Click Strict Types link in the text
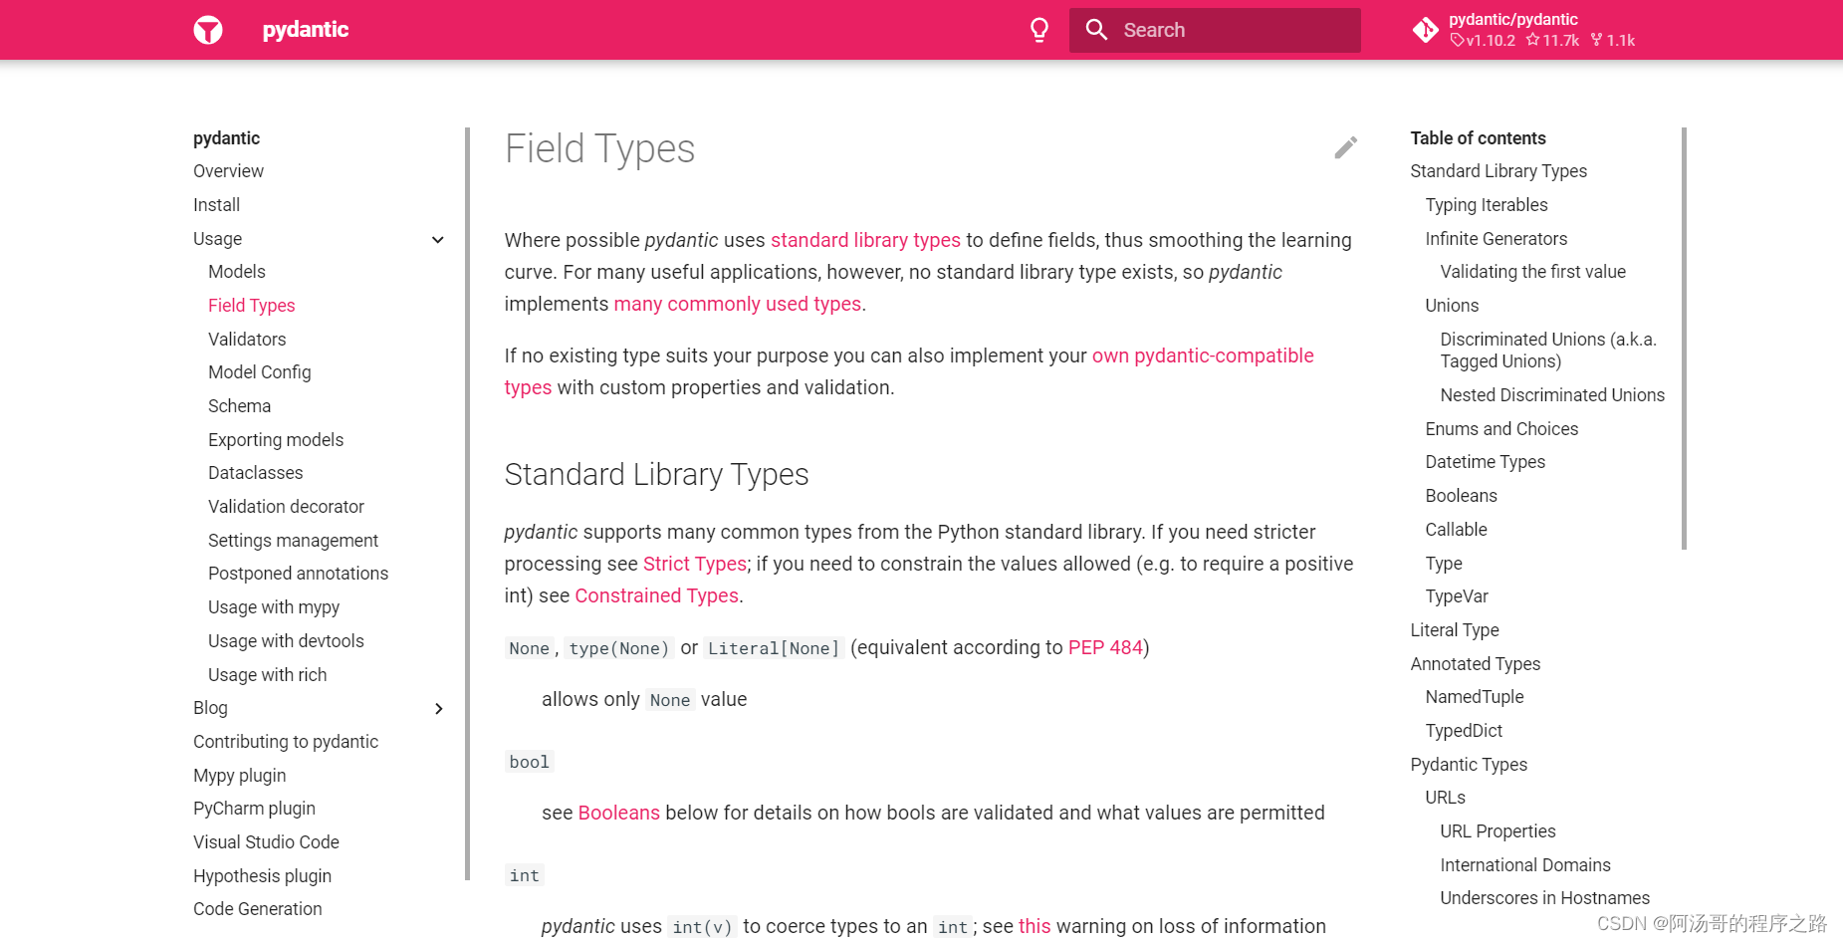The width and height of the screenshot is (1843, 942). click(694, 563)
